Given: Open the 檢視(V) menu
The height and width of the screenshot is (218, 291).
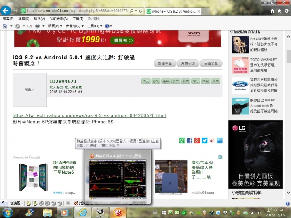Looking at the screenshot, I should pyautogui.click(x=39, y=19).
